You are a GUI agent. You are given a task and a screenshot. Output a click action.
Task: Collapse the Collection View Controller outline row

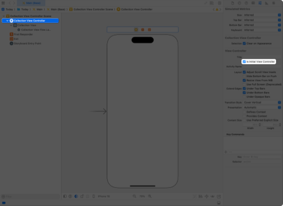[7, 21]
